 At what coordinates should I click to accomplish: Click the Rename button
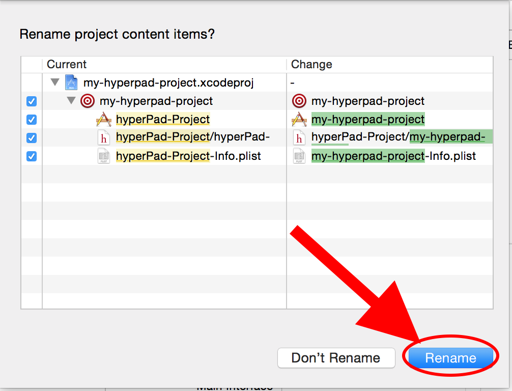click(450, 358)
